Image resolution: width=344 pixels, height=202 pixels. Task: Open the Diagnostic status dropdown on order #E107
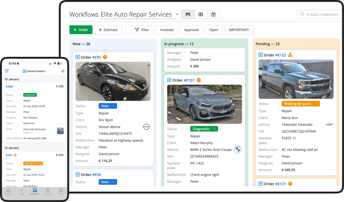coord(204,129)
